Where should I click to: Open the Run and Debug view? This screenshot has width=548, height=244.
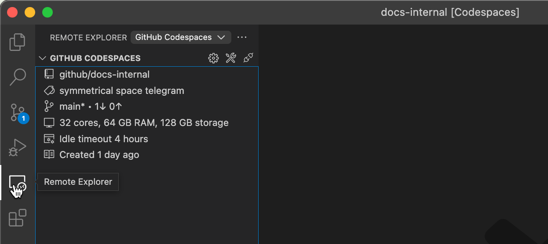pos(18,147)
